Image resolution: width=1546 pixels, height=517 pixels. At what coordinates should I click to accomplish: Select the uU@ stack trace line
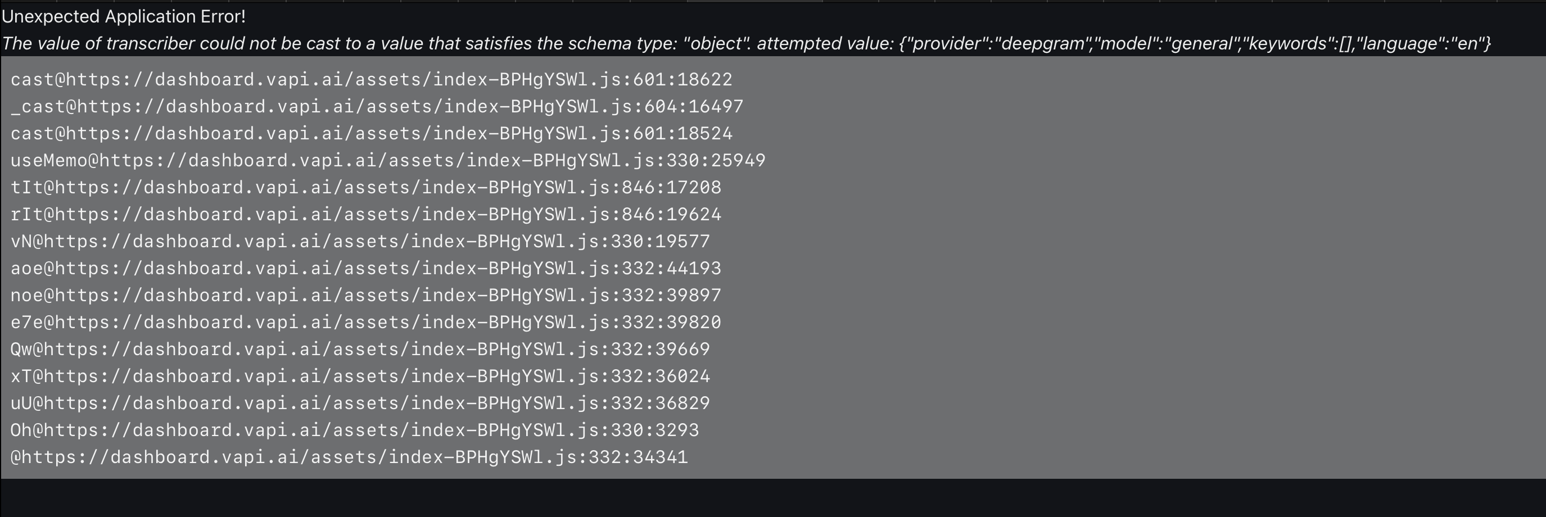tap(360, 403)
